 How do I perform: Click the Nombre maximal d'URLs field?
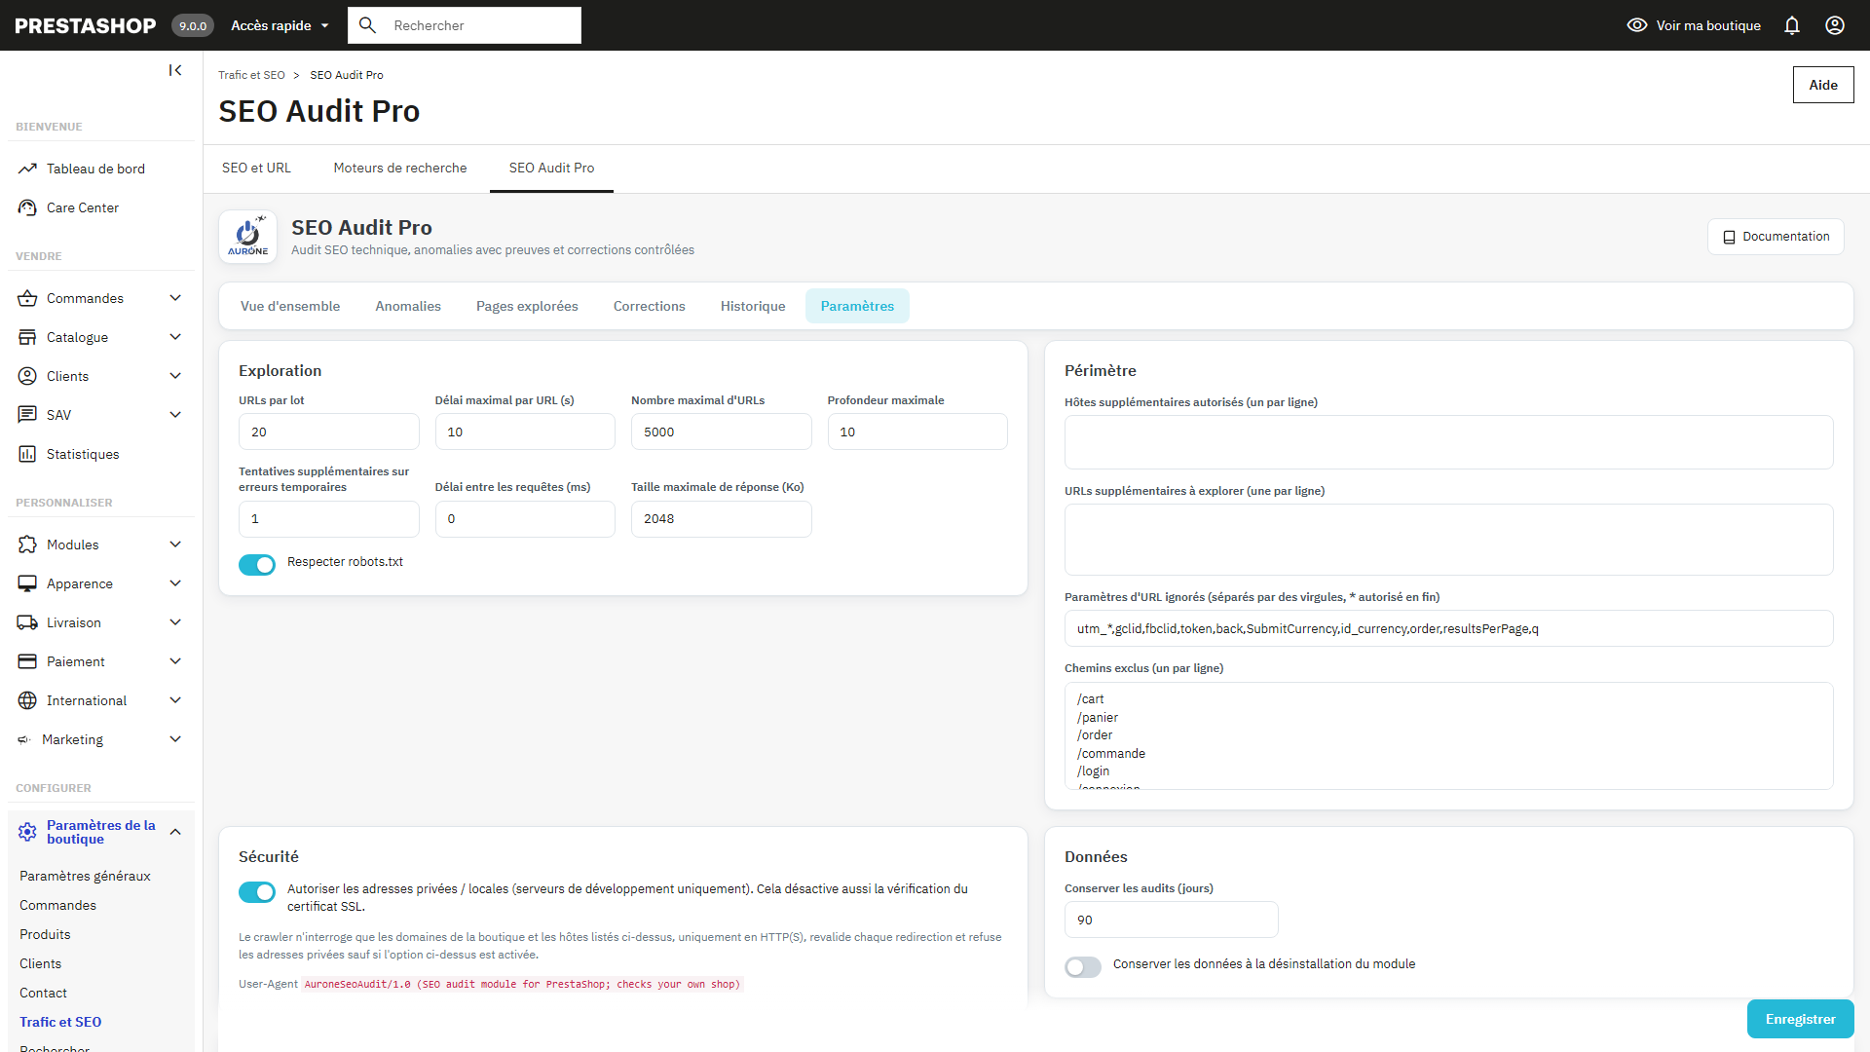pyautogui.click(x=722, y=432)
